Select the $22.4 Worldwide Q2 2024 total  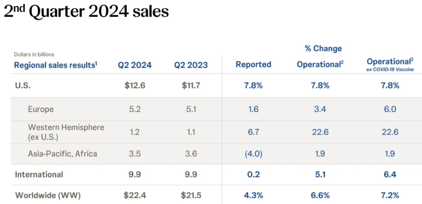point(134,195)
